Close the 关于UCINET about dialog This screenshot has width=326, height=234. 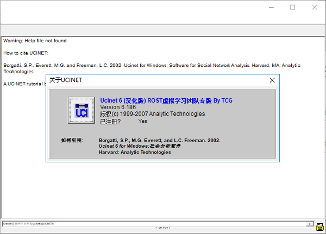pos(272,80)
